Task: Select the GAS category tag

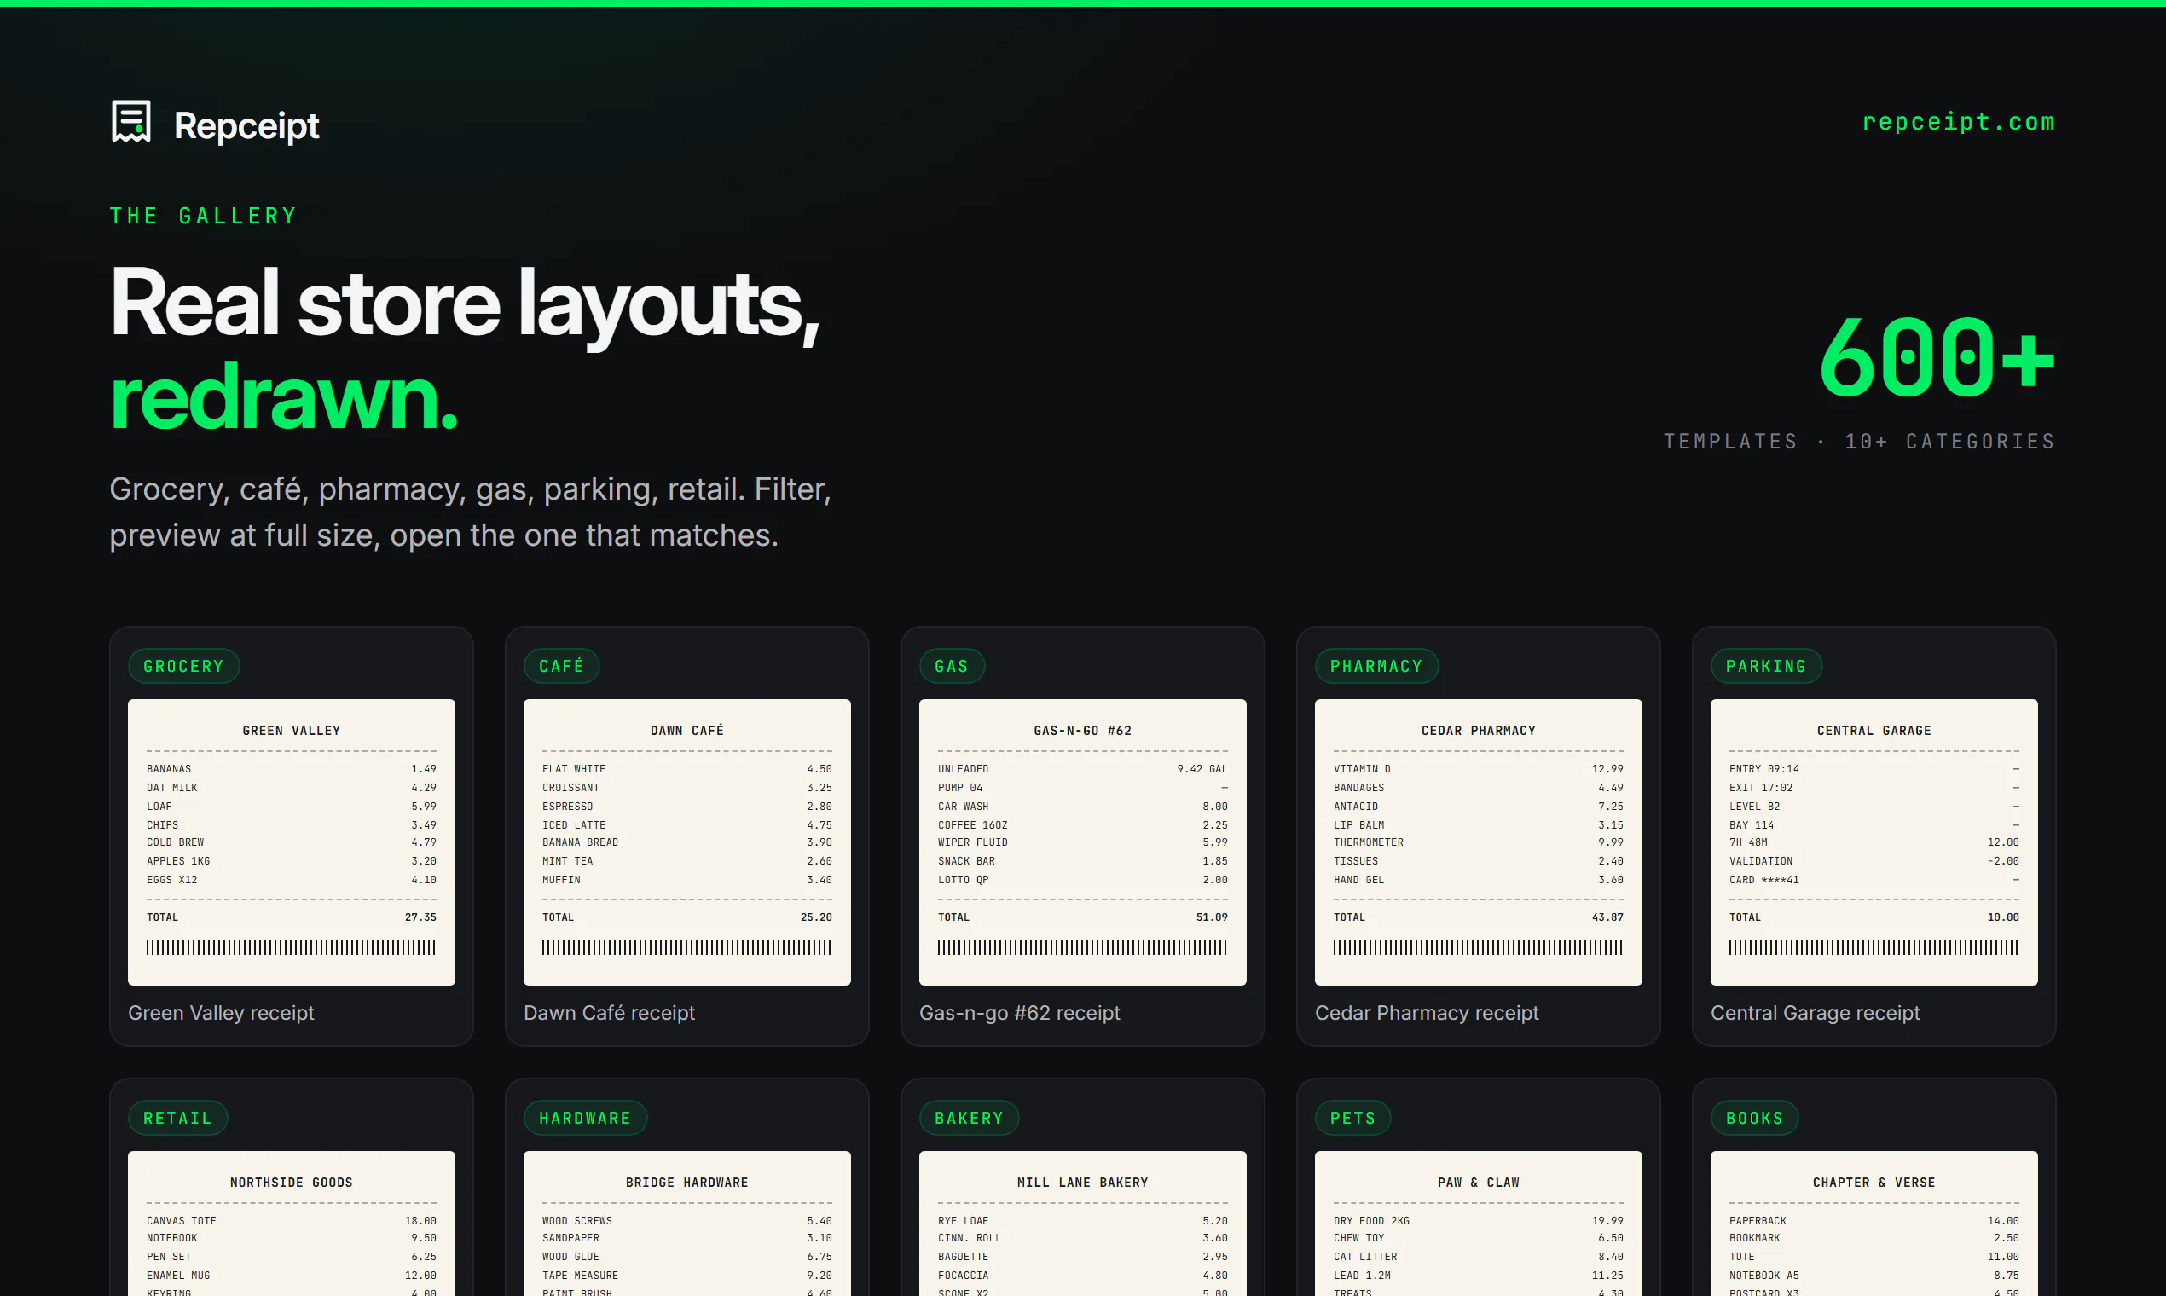Action: pyautogui.click(x=951, y=667)
